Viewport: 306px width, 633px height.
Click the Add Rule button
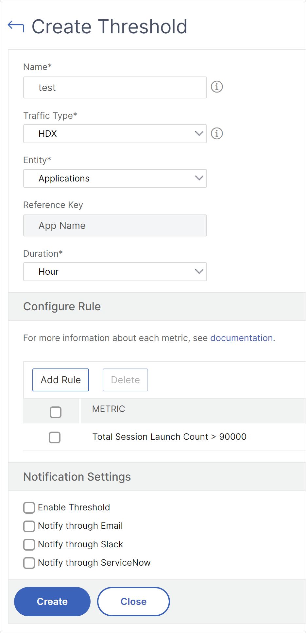(x=61, y=380)
